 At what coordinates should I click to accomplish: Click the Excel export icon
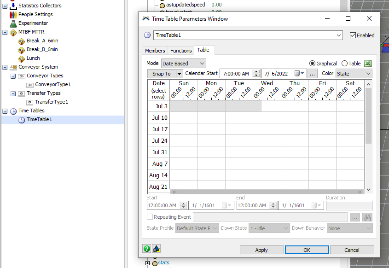[x=368, y=64]
